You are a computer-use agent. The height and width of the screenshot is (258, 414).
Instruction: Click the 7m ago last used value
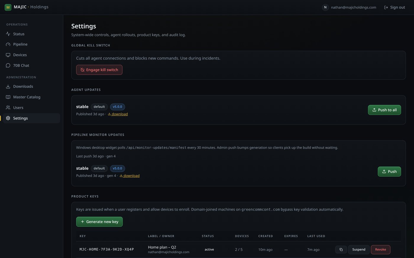coord(313,250)
